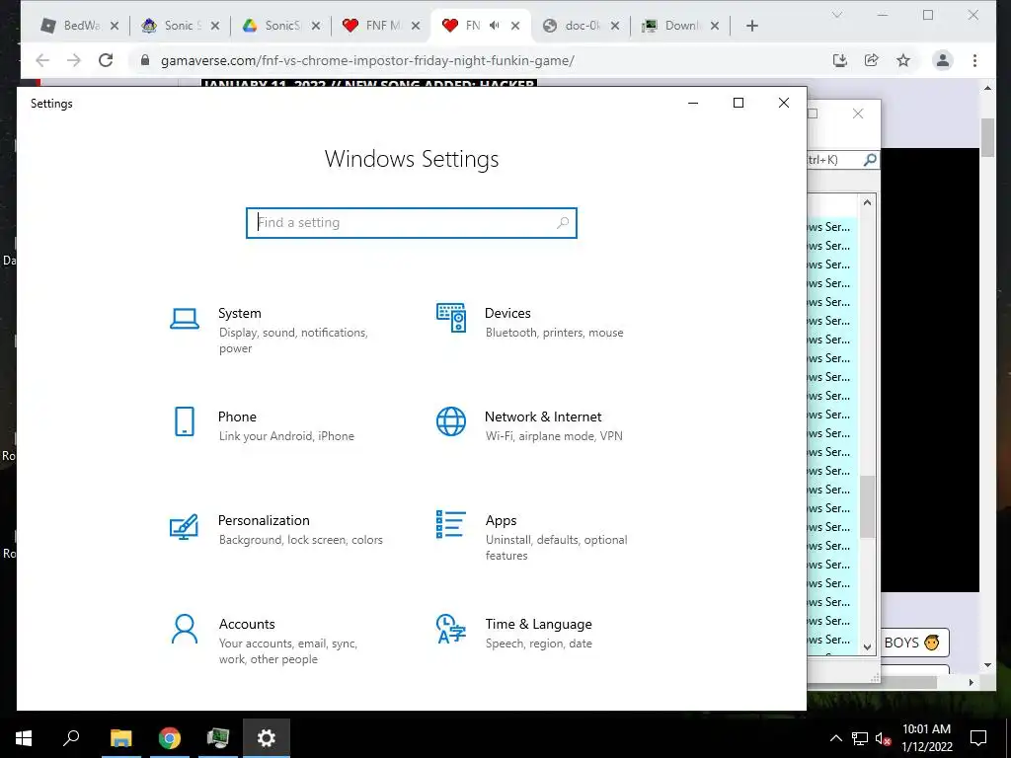Open the Phone settings icon
This screenshot has width=1011, height=758.
pos(185,421)
